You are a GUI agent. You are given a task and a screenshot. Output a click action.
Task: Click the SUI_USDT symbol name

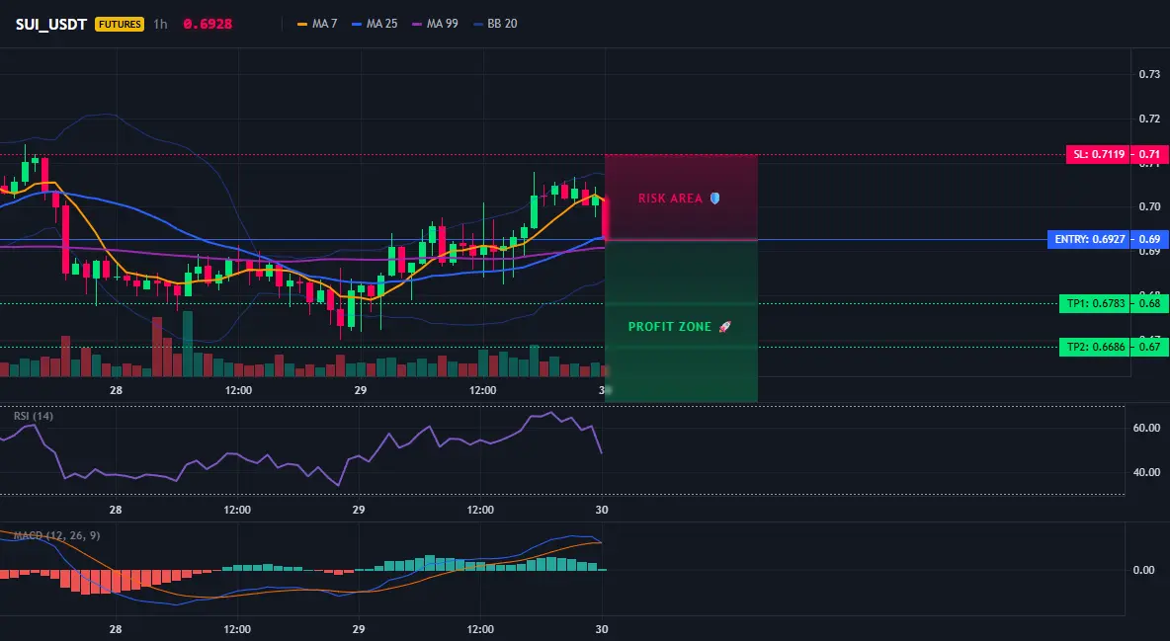(51, 24)
